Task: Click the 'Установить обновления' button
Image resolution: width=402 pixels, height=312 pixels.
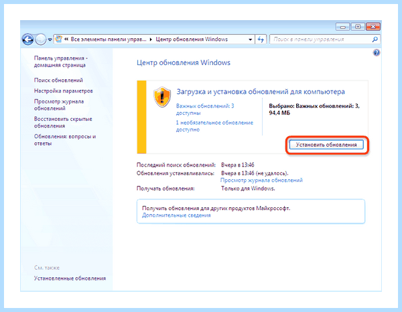Action: (x=326, y=144)
